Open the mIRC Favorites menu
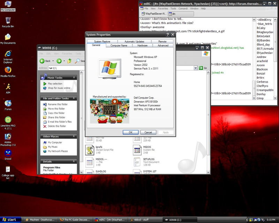 click(163, 8)
